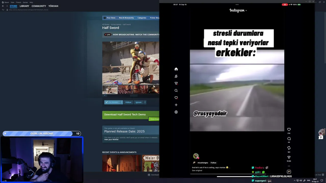
Task: Open the volume control in system tray
Action: [x=301, y=180]
